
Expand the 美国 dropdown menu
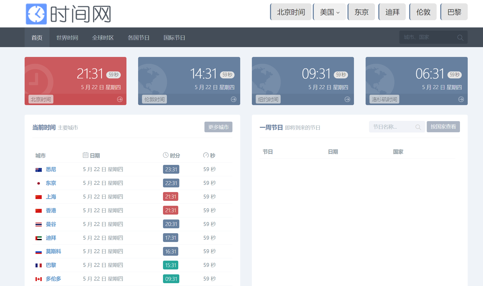pos(329,12)
